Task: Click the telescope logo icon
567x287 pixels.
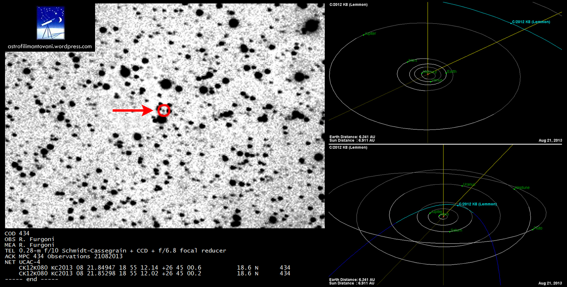Action: [50, 23]
